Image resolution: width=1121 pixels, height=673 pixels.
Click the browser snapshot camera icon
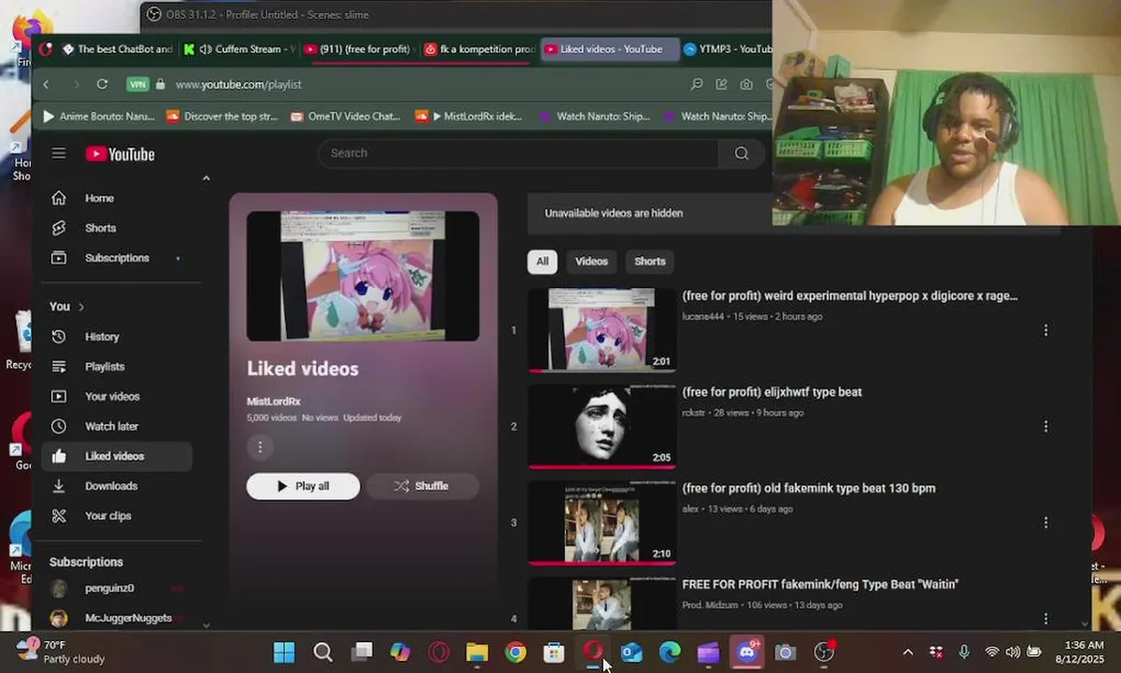click(746, 84)
